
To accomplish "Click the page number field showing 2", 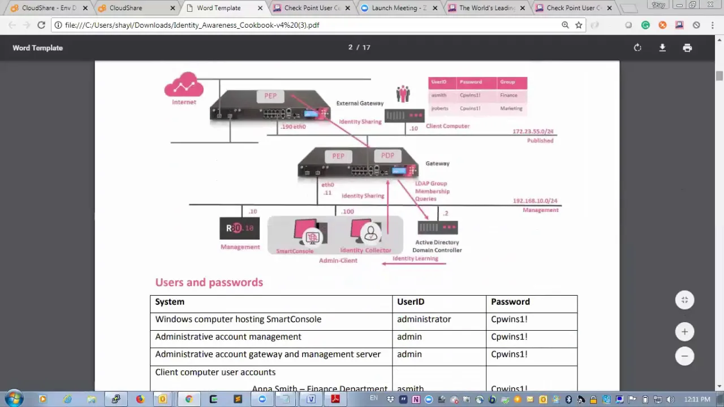I will [x=350, y=47].
